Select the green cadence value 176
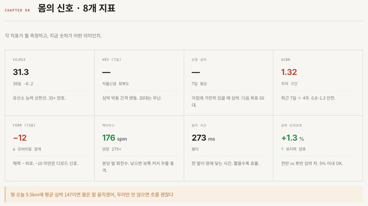 pyautogui.click(x=109, y=138)
